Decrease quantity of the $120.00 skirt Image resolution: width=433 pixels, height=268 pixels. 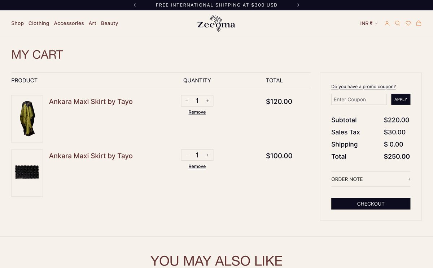click(187, 101)
